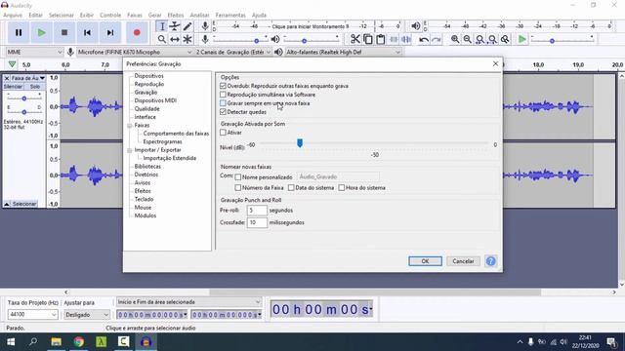Click the Nível (dB) slider handle
This screenshot has height=351, width=625.
click(x=300, y=143)
